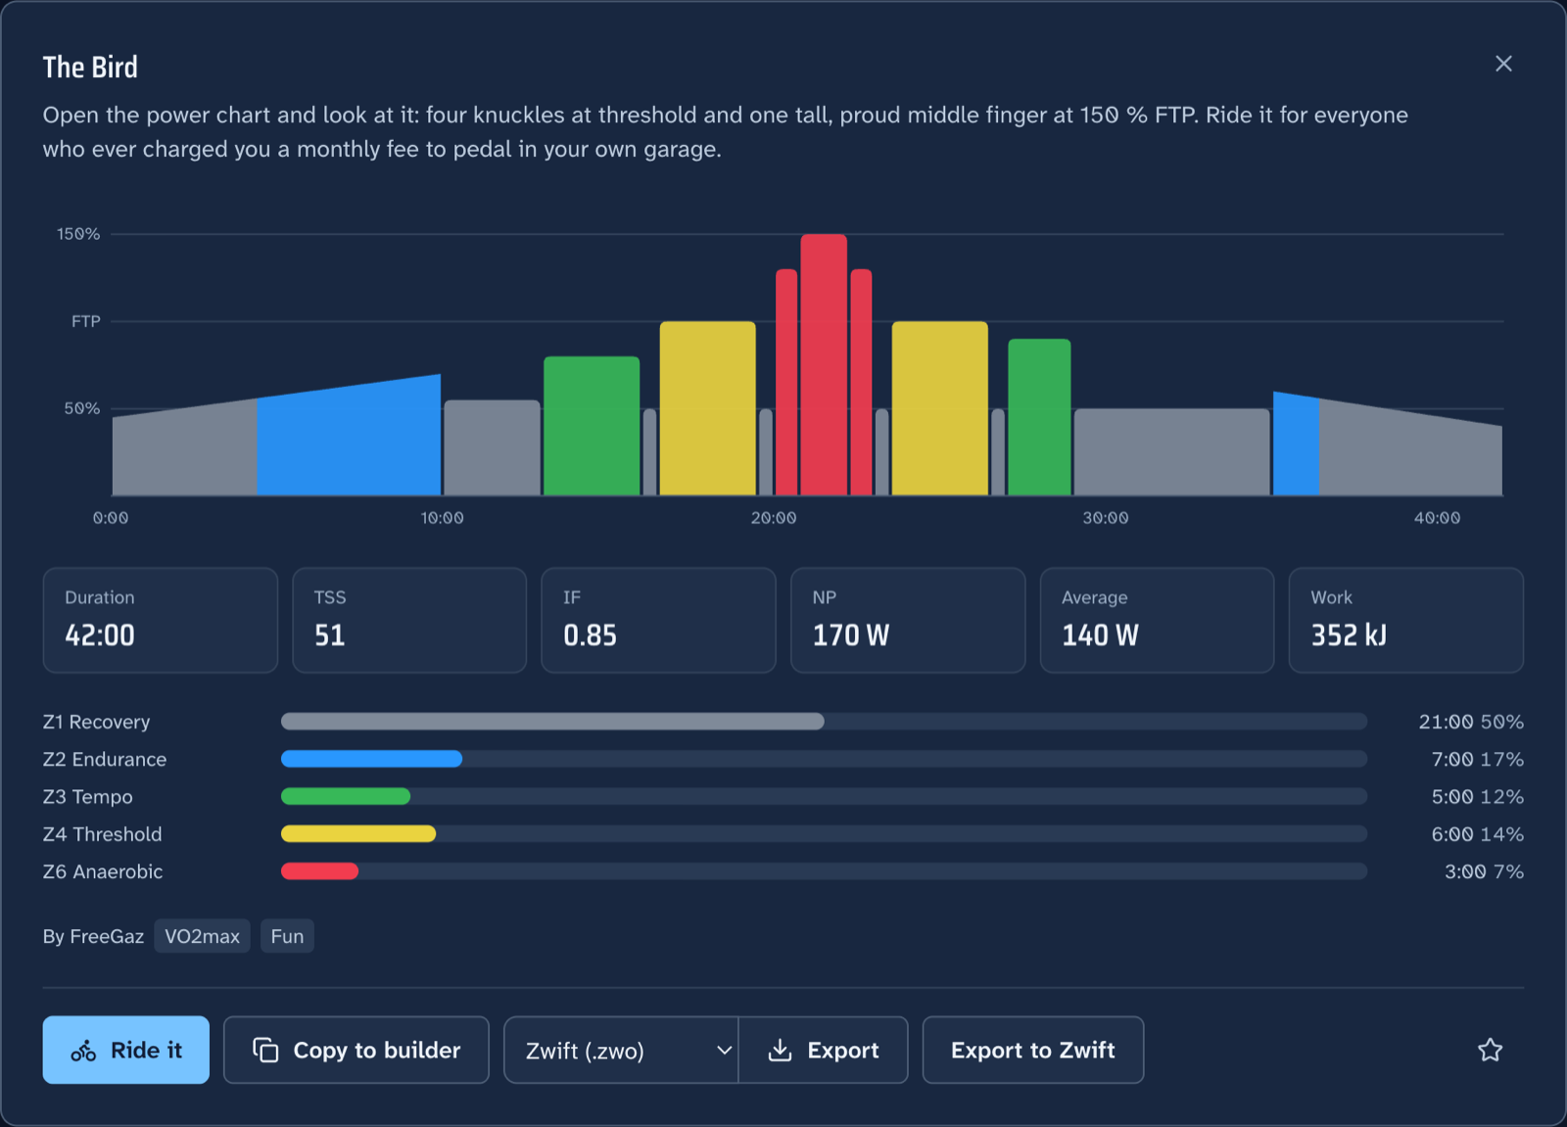Click the Z4 Threshold yellow bar
The image size is (1567, 1127).
[358, 834]
